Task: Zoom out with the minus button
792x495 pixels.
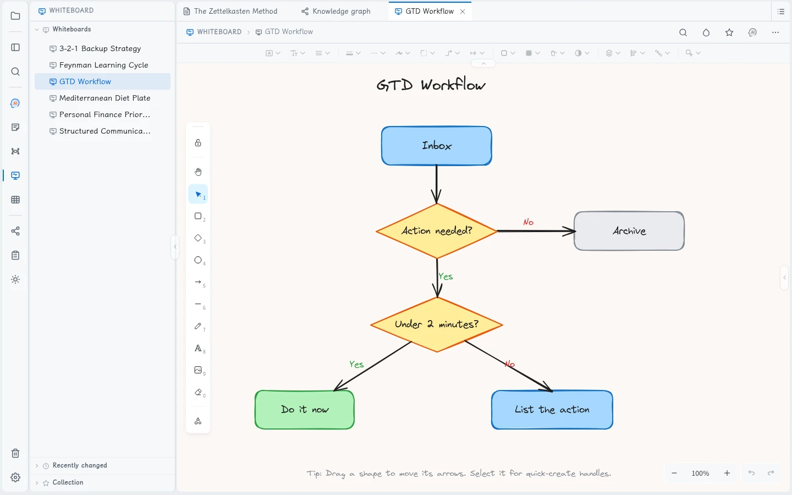Action: [674, 473]
